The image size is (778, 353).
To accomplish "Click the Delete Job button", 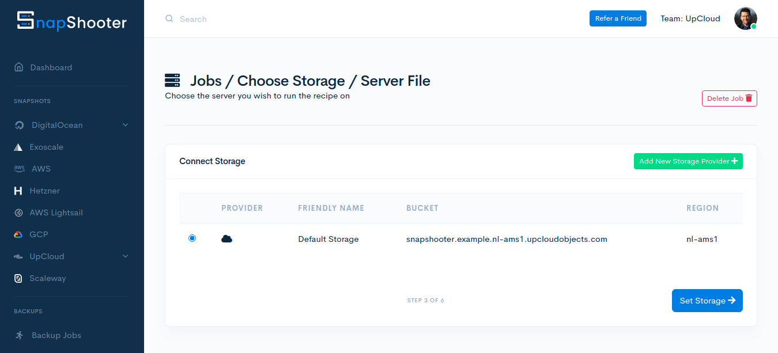I will tap(729, 98).
